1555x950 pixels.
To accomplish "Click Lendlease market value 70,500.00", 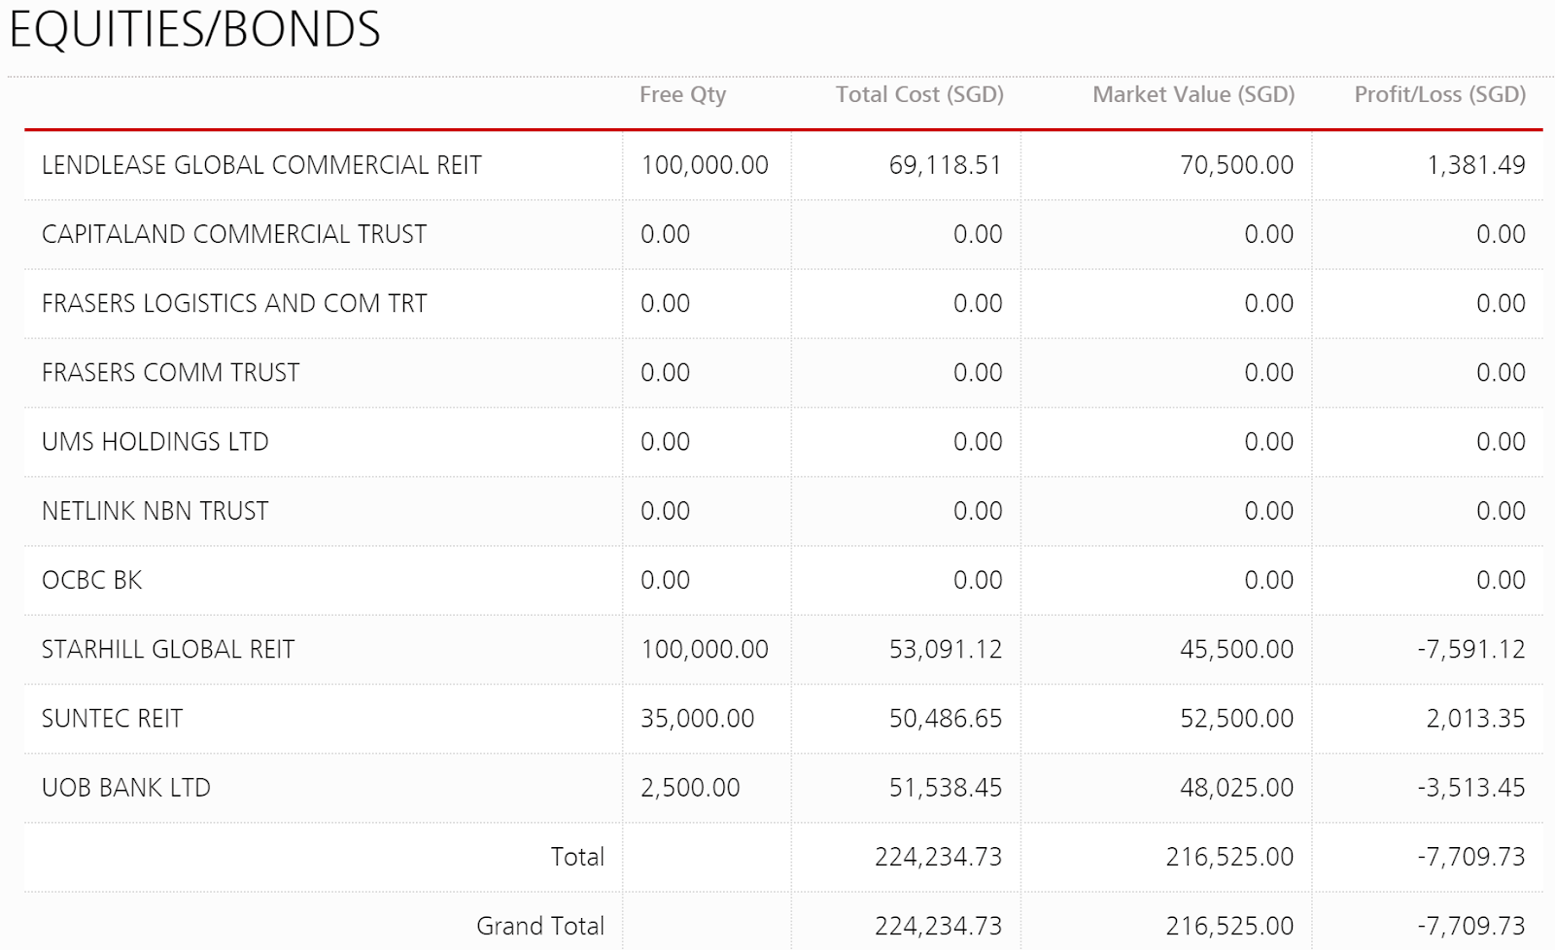I will click(x=1236, y=165).
